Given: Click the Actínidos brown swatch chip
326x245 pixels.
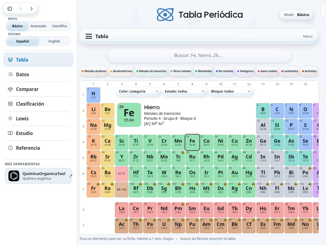Looking at the screenshot, I should coord(309,71).
